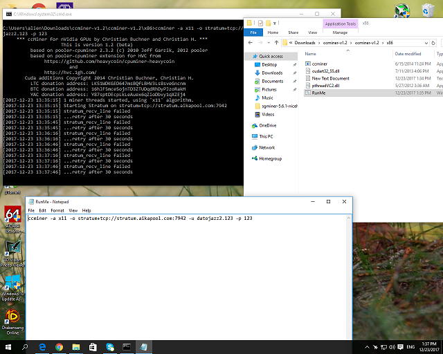This screenshot has width=443, height=354.
Task: Open the ccminer application file
Action: tap(319, 64)
